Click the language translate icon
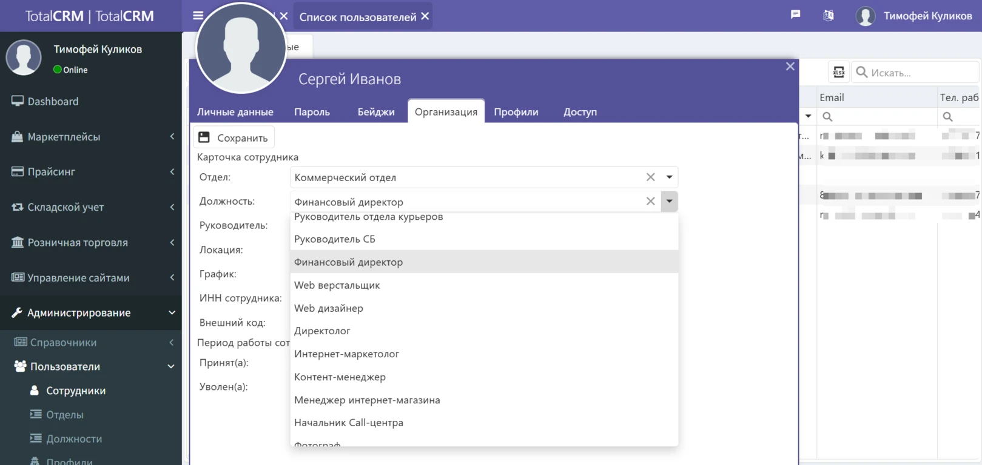982x465 pixels. point(828,16)
